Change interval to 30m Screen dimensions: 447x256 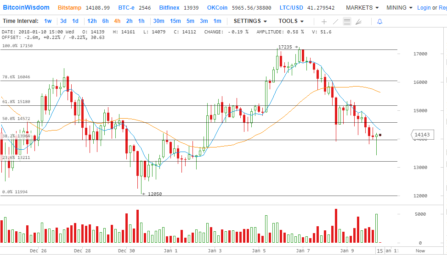(x=158, y=21)
